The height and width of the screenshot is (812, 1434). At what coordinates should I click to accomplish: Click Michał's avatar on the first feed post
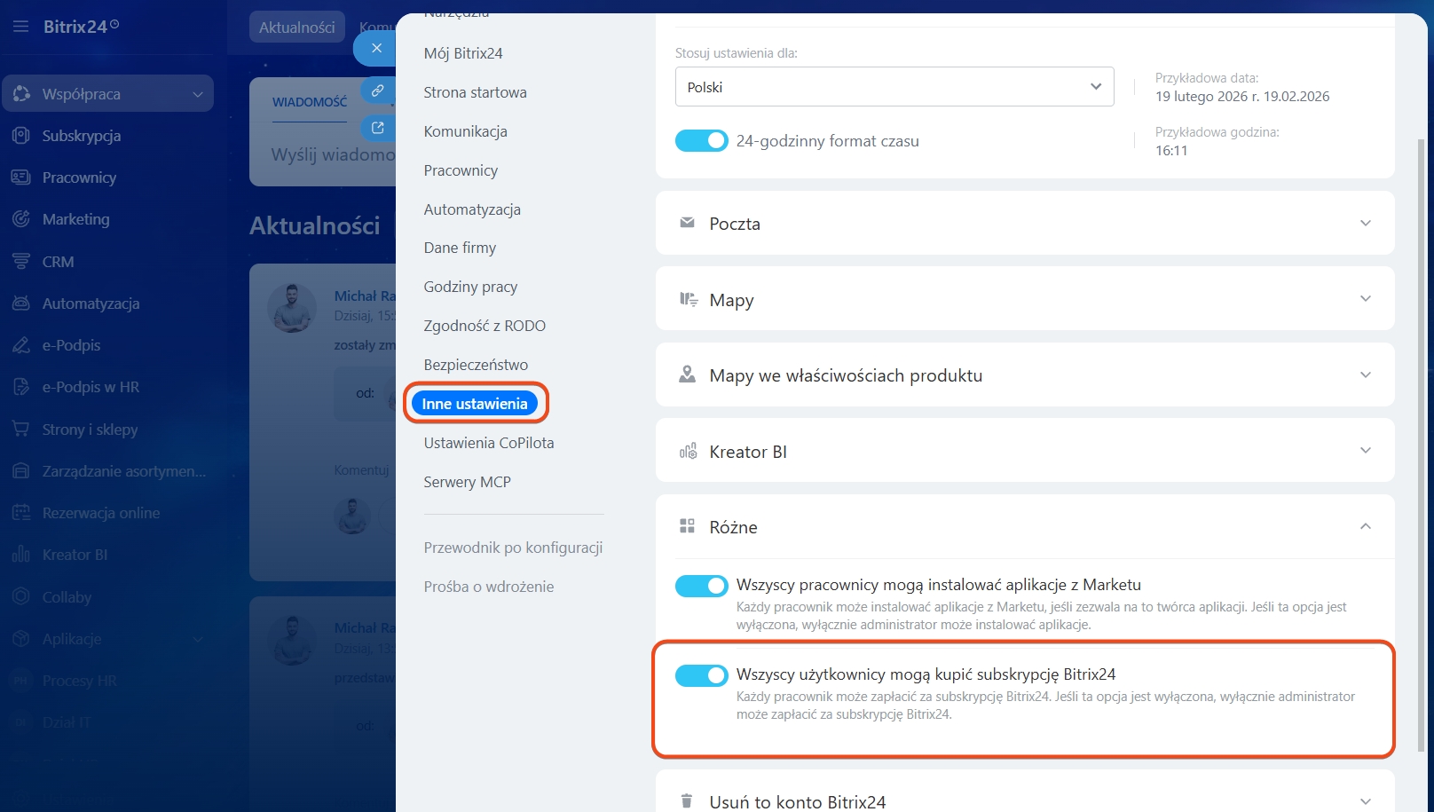click(x=292, y=308)
